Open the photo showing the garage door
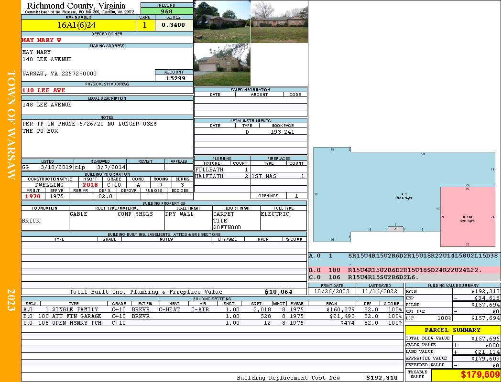Screen dimensions: 502x382 point(222,64)
